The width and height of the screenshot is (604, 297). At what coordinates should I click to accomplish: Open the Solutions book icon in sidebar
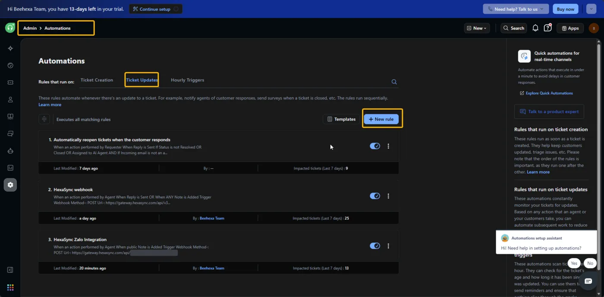tap(10, 117)
